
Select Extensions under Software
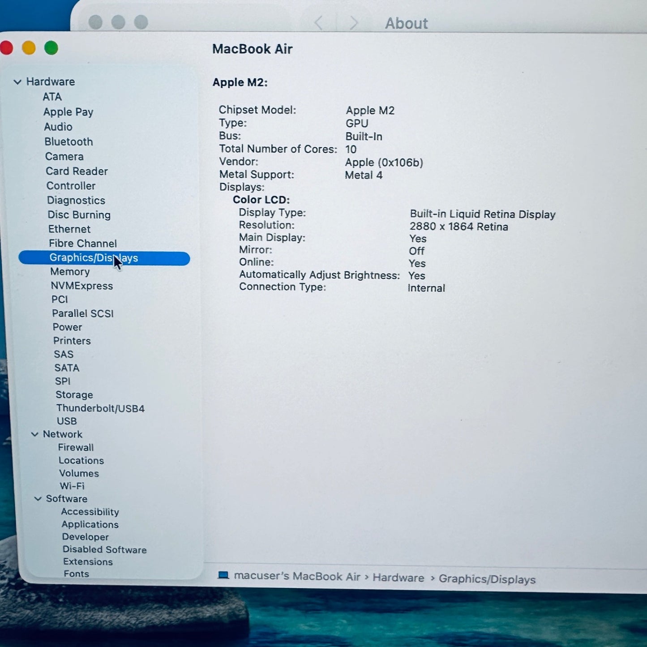[x=88, y=562]
